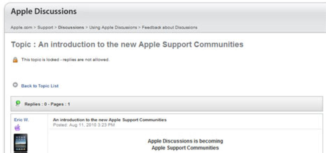Click the Apple Discussions page header title
This screenshot has width=326, height=153.
click(44, 12)
